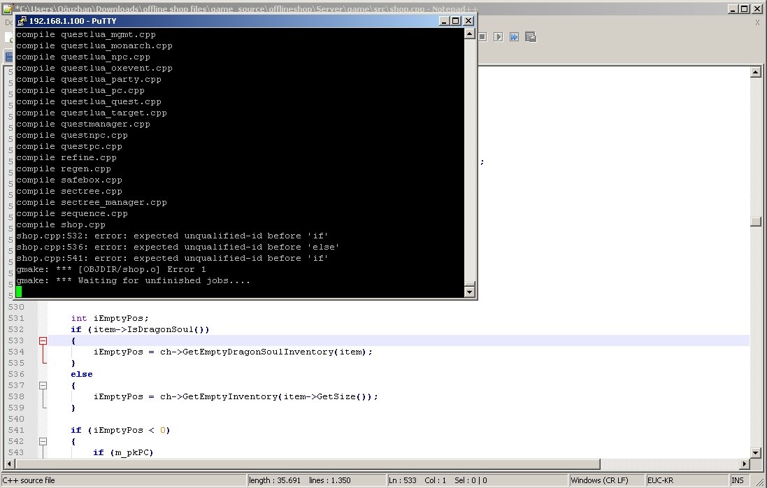Click line number 531 in margin
Image resolution: width=767 pixels, height=488 pixels.
15,318
